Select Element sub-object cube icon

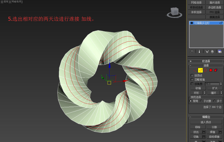[216, 70]
